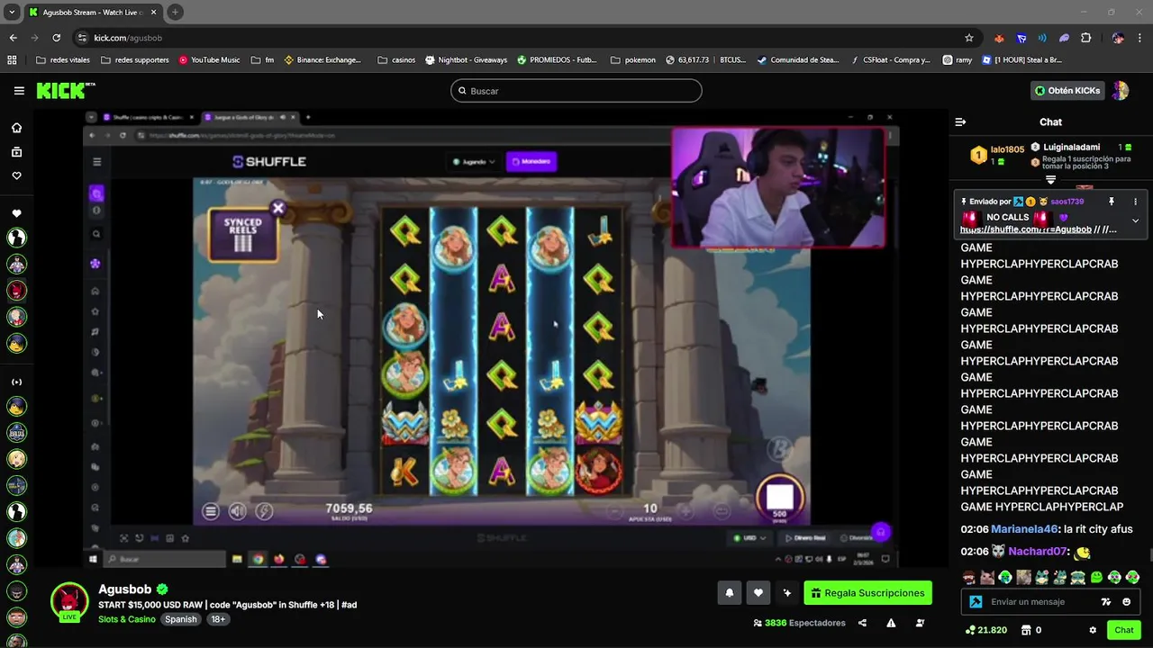The image size is (1153, 648).
Task: Open the chat text formatting icon
Action: (x=1106, y=602)
